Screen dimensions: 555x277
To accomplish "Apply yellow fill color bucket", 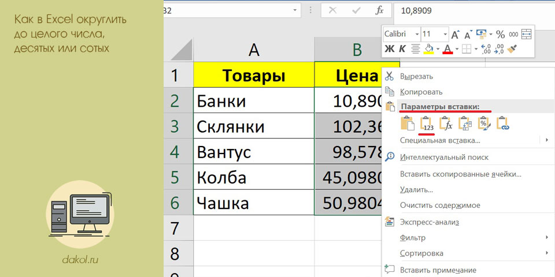I will (x=428, y=48).
